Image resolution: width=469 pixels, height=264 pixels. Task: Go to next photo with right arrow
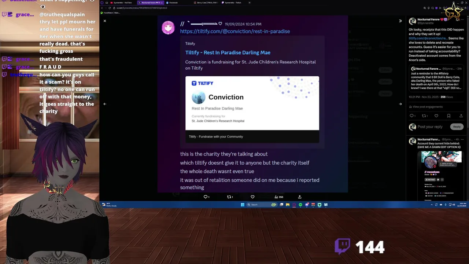400,104
